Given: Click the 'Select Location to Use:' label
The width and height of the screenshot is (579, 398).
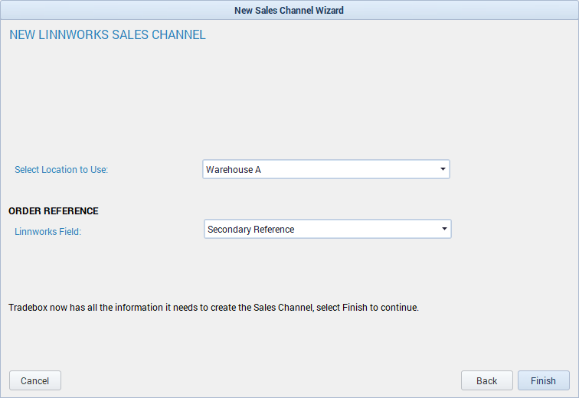Looking at the screenshot, I should click(61, 170).
